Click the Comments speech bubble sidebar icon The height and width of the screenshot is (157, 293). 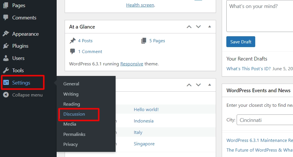point(6,17)
